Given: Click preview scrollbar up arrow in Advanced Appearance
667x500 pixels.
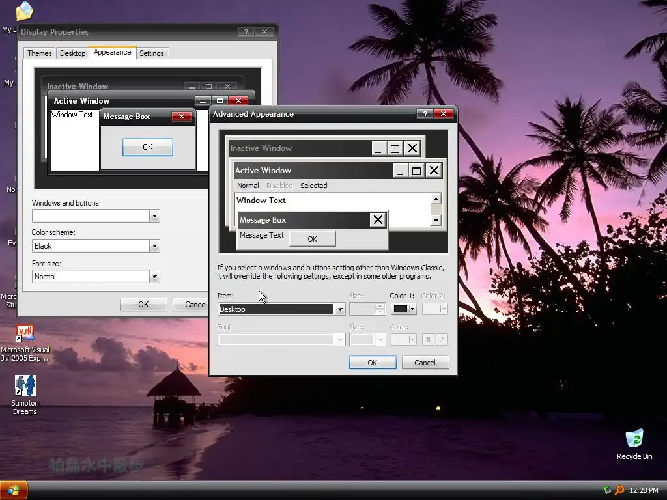Looking at the screenshot, I should pos(436,199).
